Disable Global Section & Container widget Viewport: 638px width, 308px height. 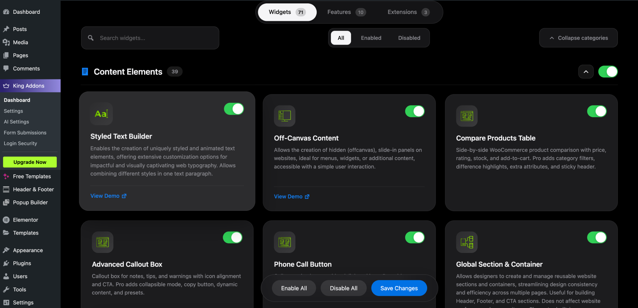coord(597,237)
